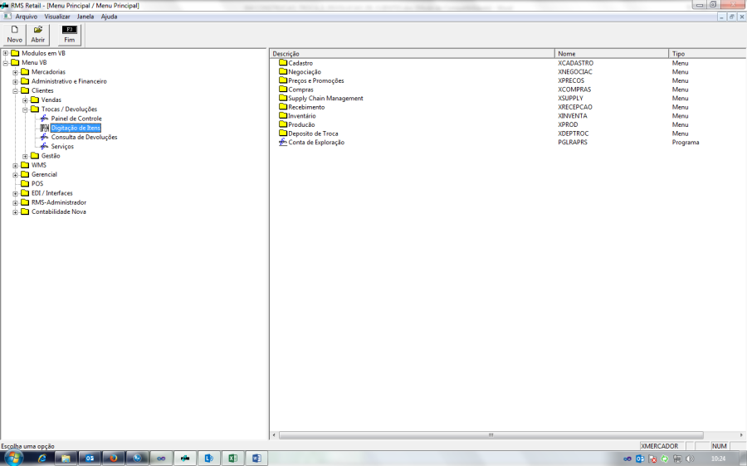Click the Preços e Promoções folder icon
The image size is (747, 466).
[283, 80]
